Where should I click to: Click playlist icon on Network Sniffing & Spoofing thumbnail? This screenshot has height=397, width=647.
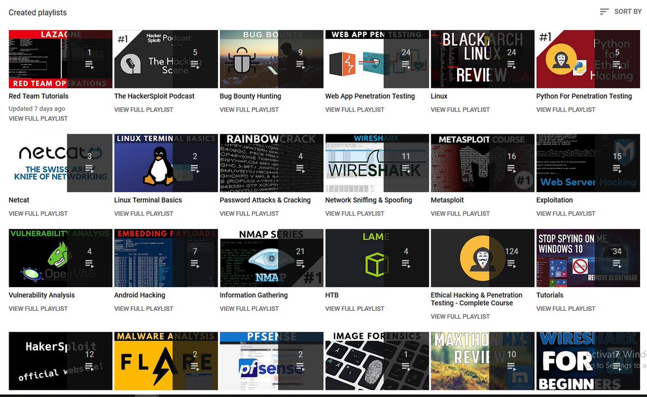tap(406, 169)
